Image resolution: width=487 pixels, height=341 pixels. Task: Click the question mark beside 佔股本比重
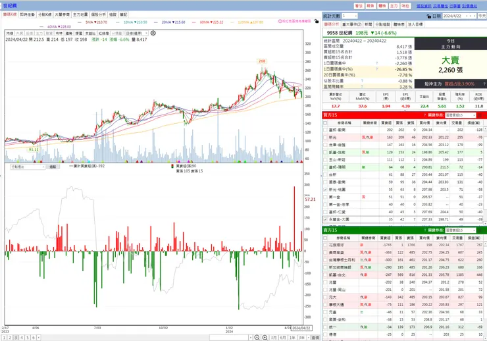[362, 81]
